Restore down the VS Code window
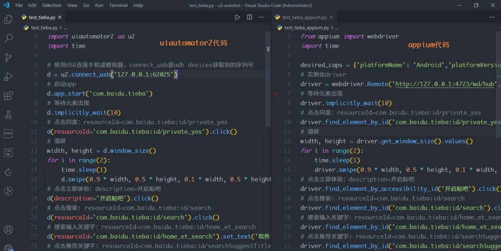Viewport: 501px width, 251px height. pos(476,6)
